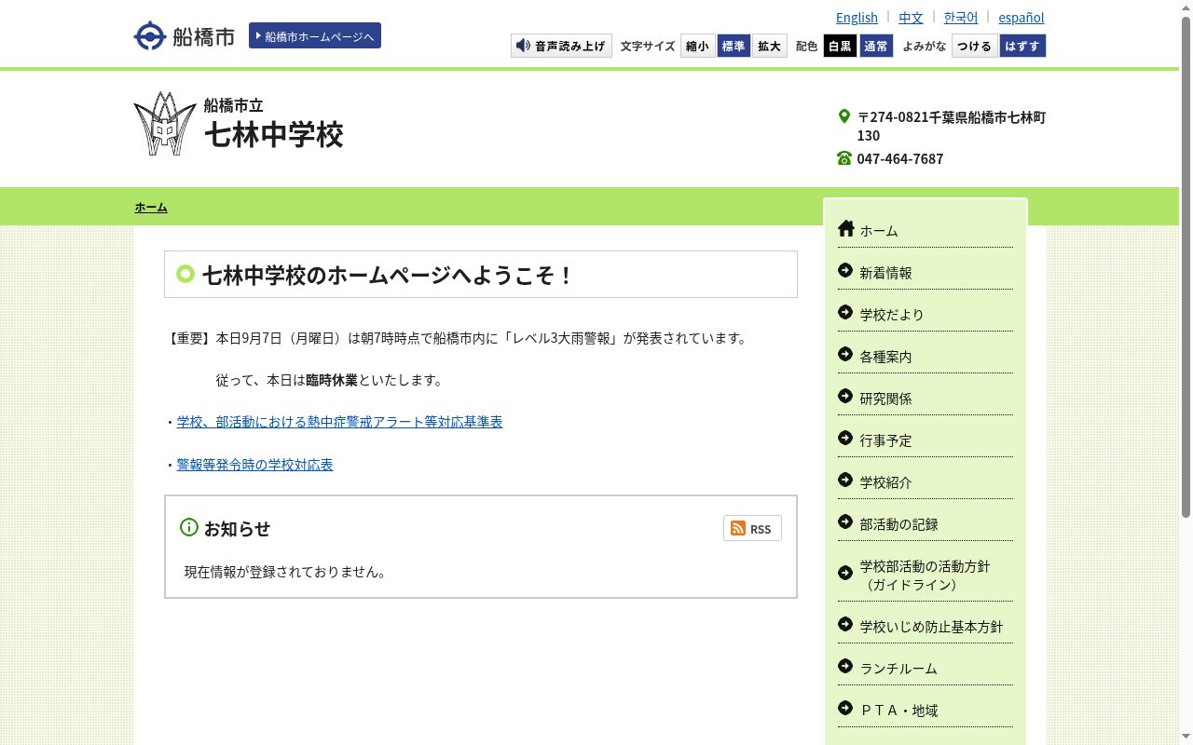Click the welcome heading 七林中学校のホームページへようこそ
Screen dimensions: 1193x745
[x=388, y=275]
